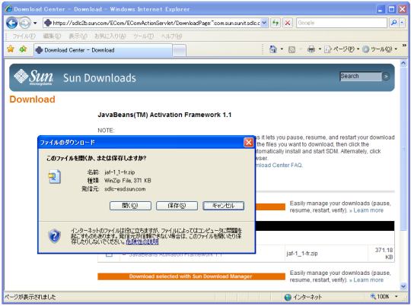Expand the address bar URL dropdown
This screenshot has height=306, width=411.
click(x=264, y=23)
